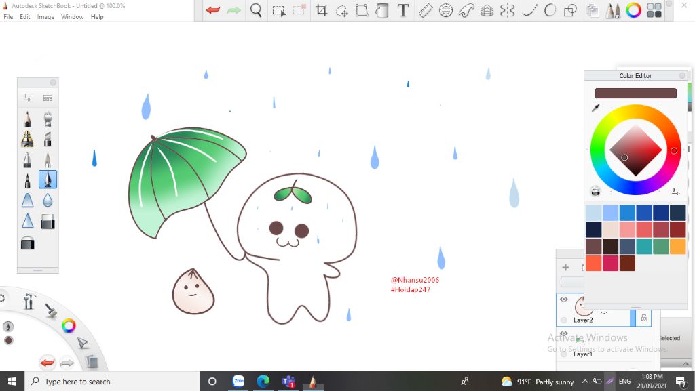695x391 pixels.
Task: Click the add layer plus button
Action: [x=565, y=267]
